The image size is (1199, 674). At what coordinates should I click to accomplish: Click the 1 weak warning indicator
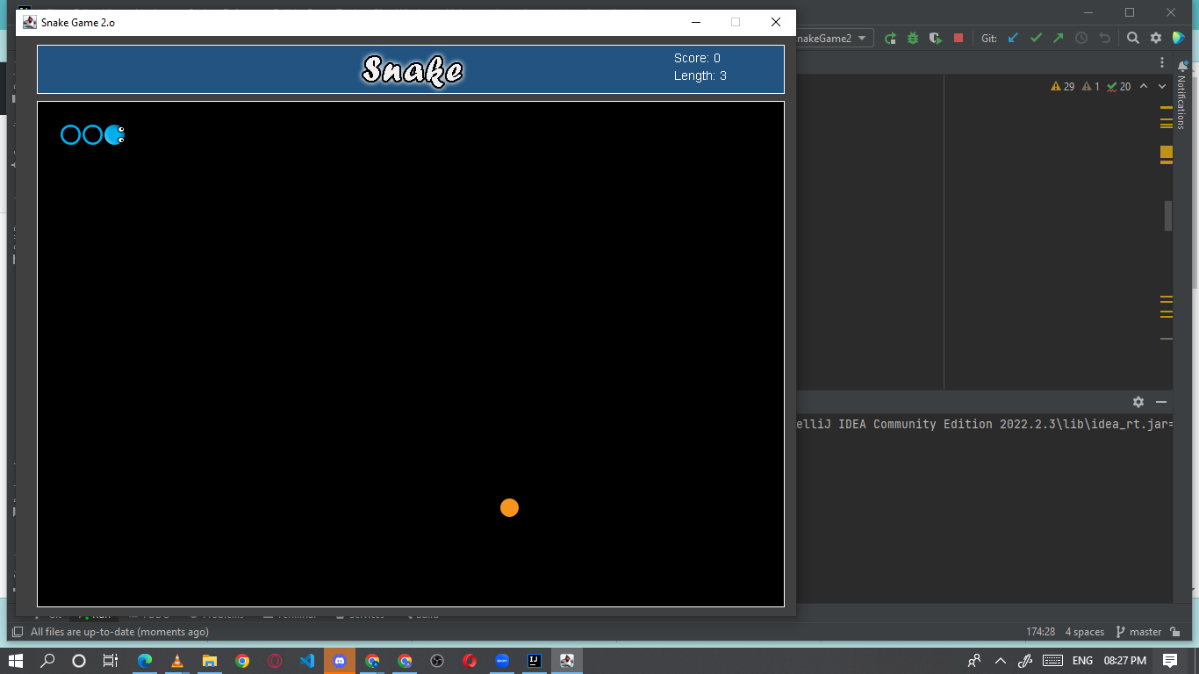[1091, 86]
